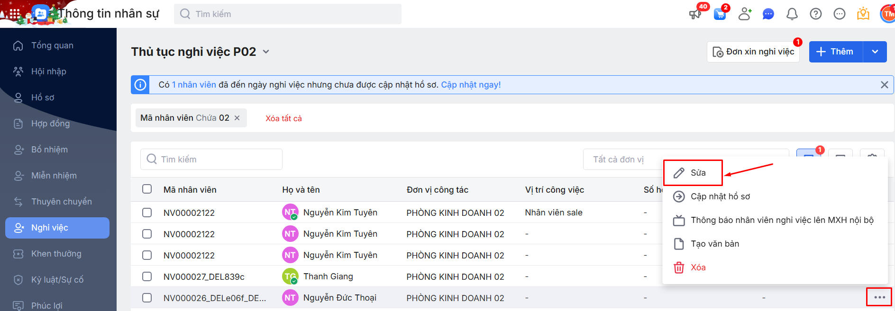Choose Xóa in the context menu
The image size is (895, 311).
pyautogui.click(x=775, y=267)
